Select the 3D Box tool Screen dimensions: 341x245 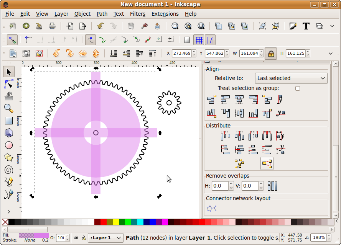click(x=9, y=133)
